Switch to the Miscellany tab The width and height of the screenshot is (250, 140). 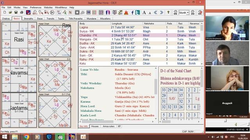(x=105, y=19)
